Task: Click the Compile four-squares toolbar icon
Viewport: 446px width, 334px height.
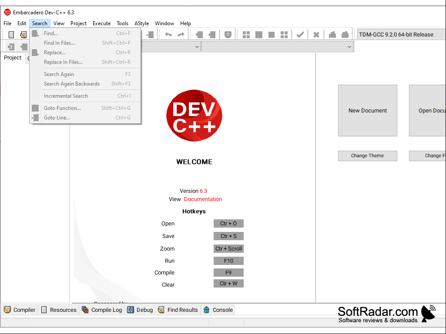Action: [246, 35]
